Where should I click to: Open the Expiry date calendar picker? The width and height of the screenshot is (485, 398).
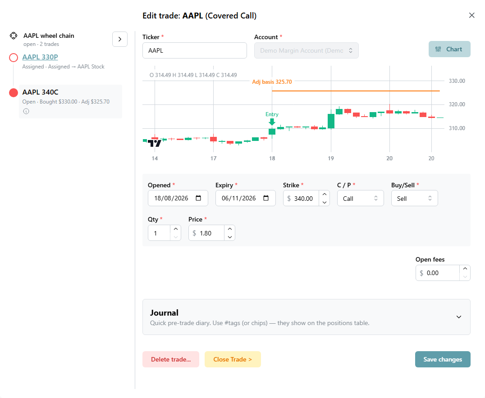pyautogui.click(x=266, y=198)
